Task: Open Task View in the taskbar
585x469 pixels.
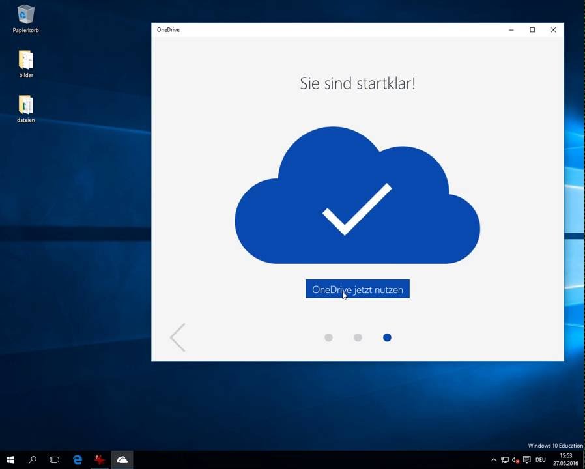Action: coord(55,460)
